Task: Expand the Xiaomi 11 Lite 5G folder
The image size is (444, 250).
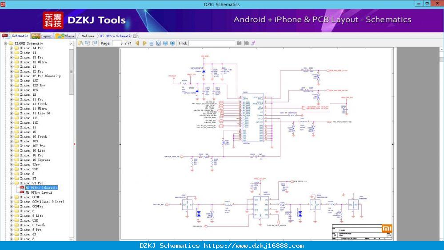Action: (x=11, y=113)
